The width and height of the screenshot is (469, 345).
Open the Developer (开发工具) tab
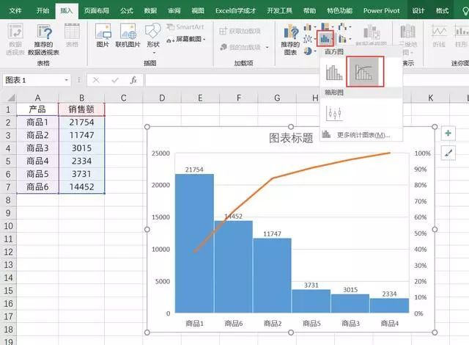[x=280, y=11]
